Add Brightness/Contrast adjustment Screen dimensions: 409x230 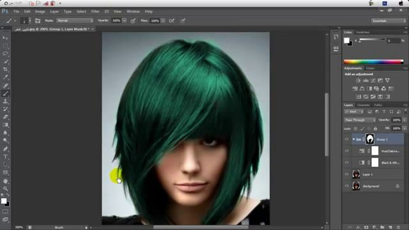click(x=359, y=80)
